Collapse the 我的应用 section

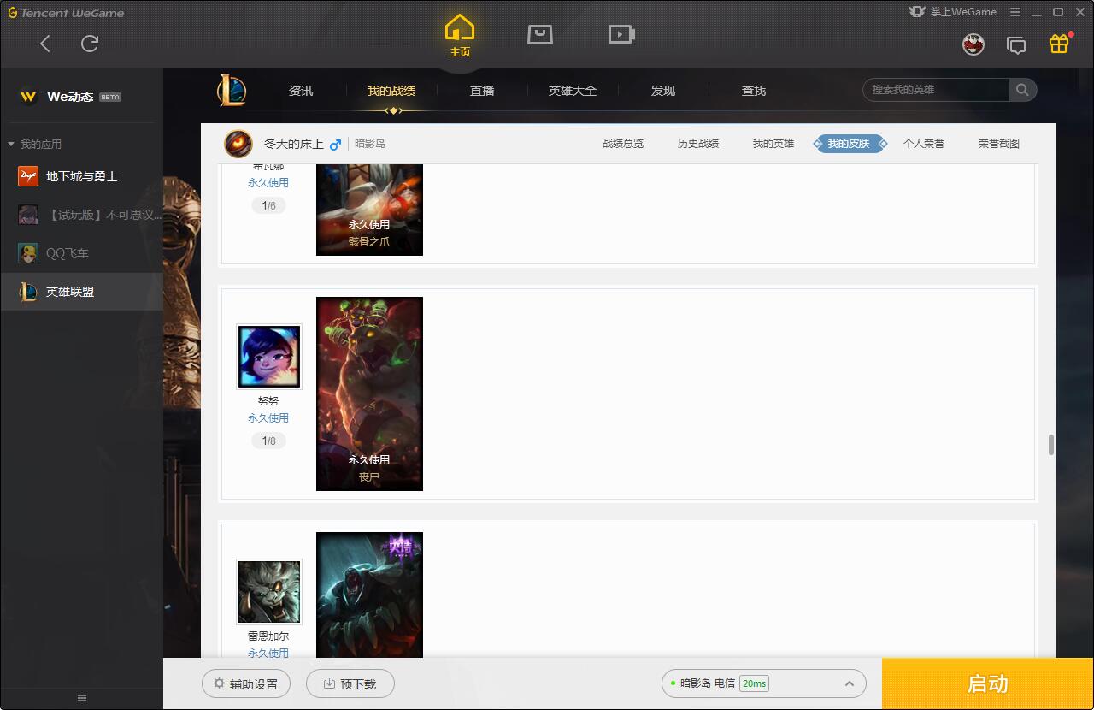click(x=34, y=144)
